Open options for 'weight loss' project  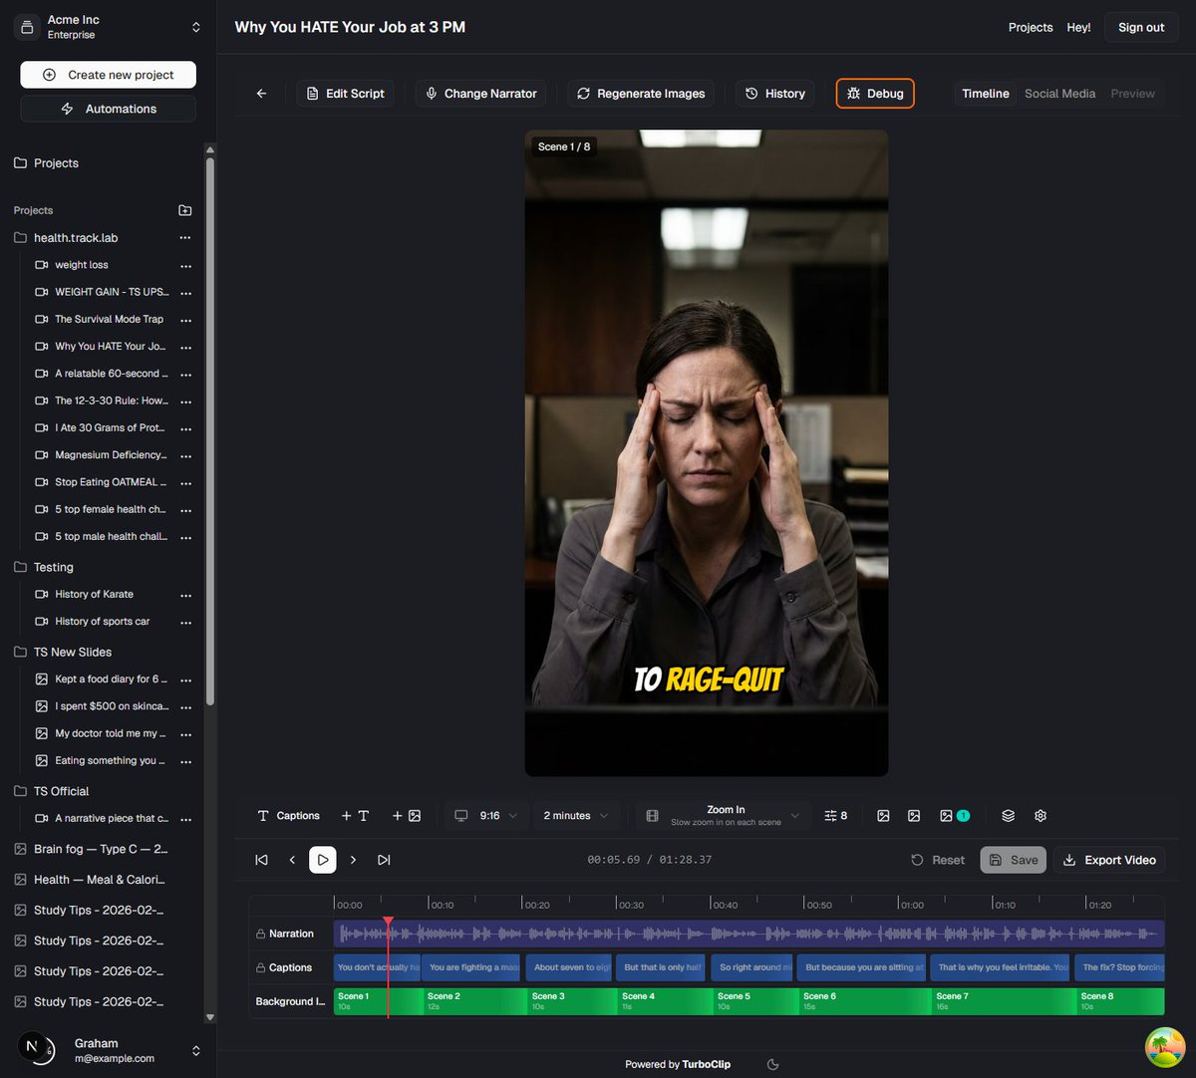click(x=185, y=266)
